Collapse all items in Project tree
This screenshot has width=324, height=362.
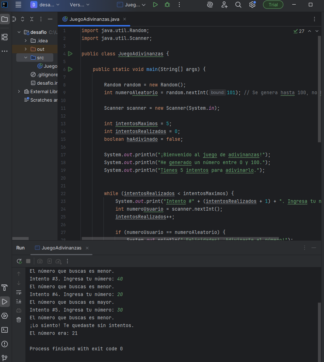point(32,19)
